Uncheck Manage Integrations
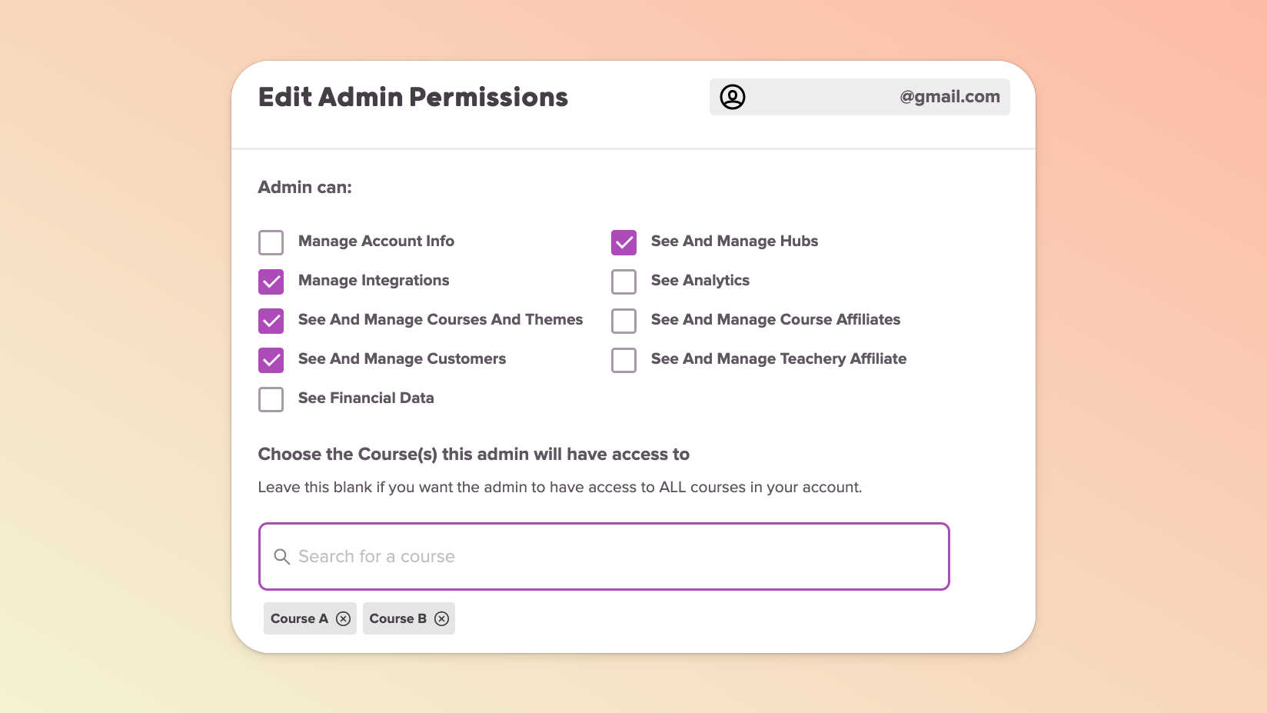The height and width of the screenshot is (713, 1267). pos(271,282)
